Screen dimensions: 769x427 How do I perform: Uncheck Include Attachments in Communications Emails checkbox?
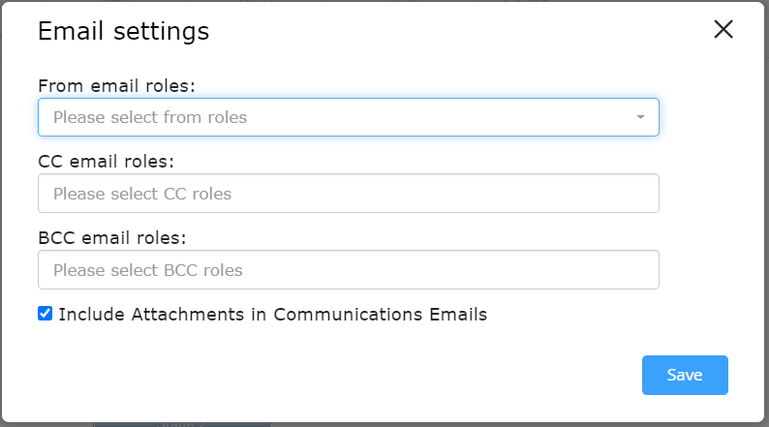(46, 314)
